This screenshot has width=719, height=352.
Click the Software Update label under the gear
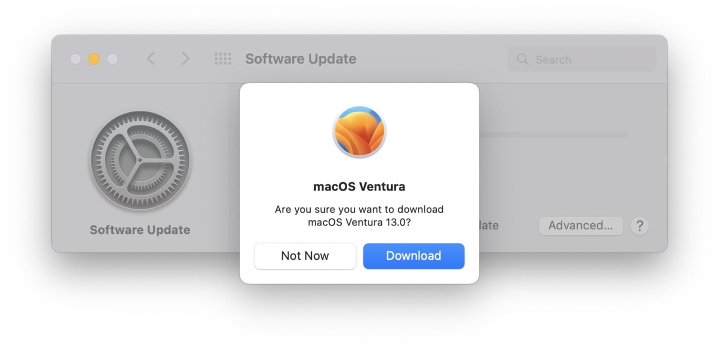pyautogui.click(x=140, y=229)
